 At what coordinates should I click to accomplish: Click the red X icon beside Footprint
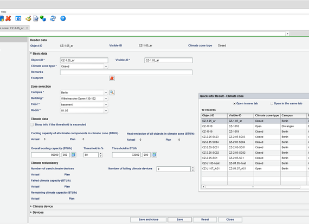pyautogui.click(x=112, y=78)
